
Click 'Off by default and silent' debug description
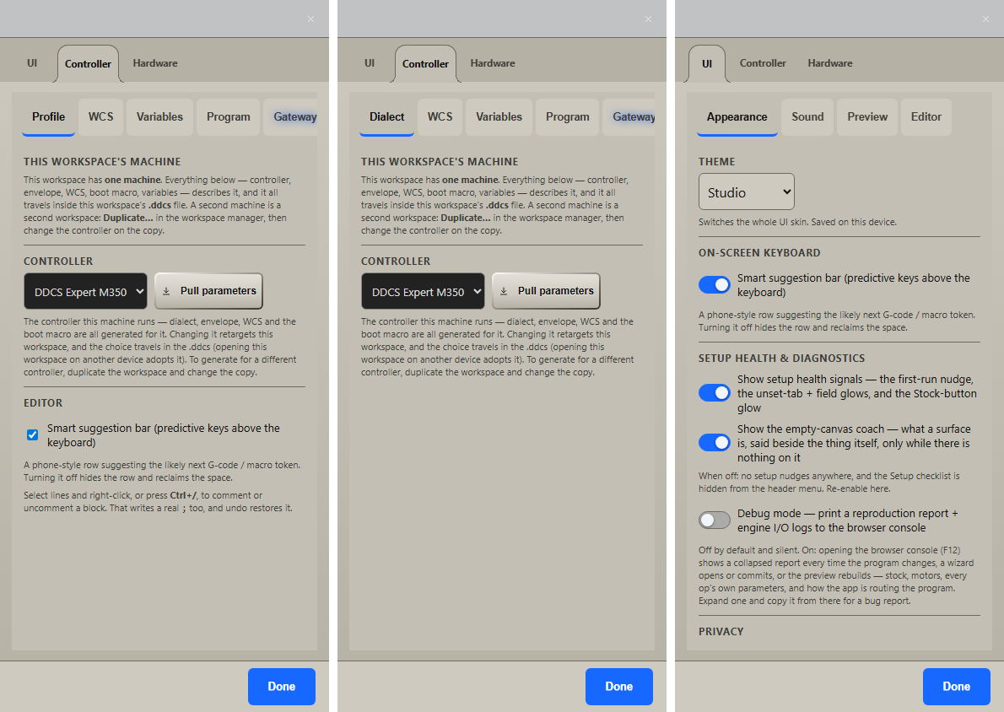[x=836, y=575]
